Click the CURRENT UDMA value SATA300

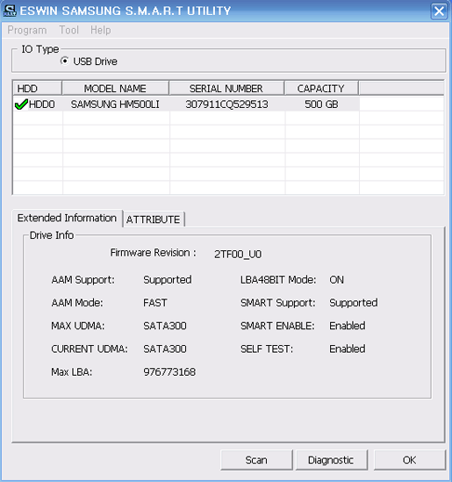tap(165, 349)
